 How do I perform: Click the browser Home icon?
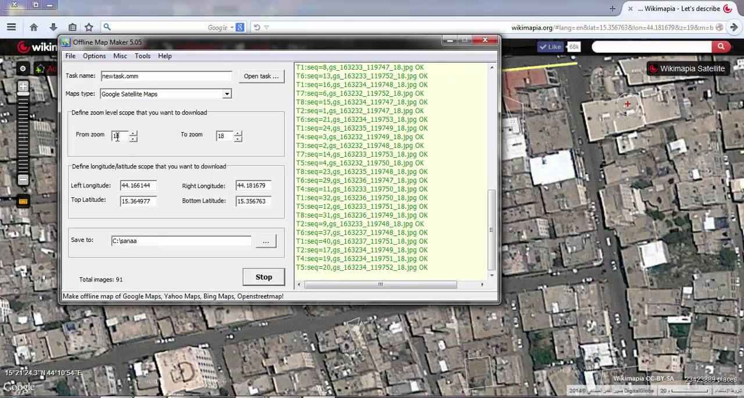[x=34, y=27]
